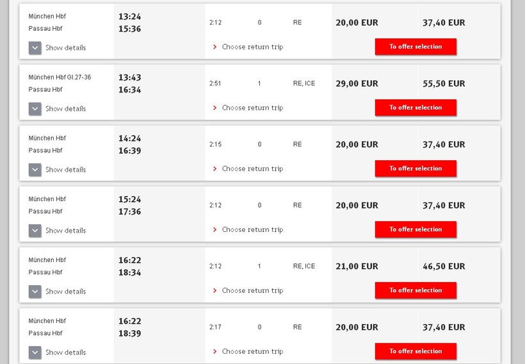Choose return trip for the 14:24 connection

(252, 169)
